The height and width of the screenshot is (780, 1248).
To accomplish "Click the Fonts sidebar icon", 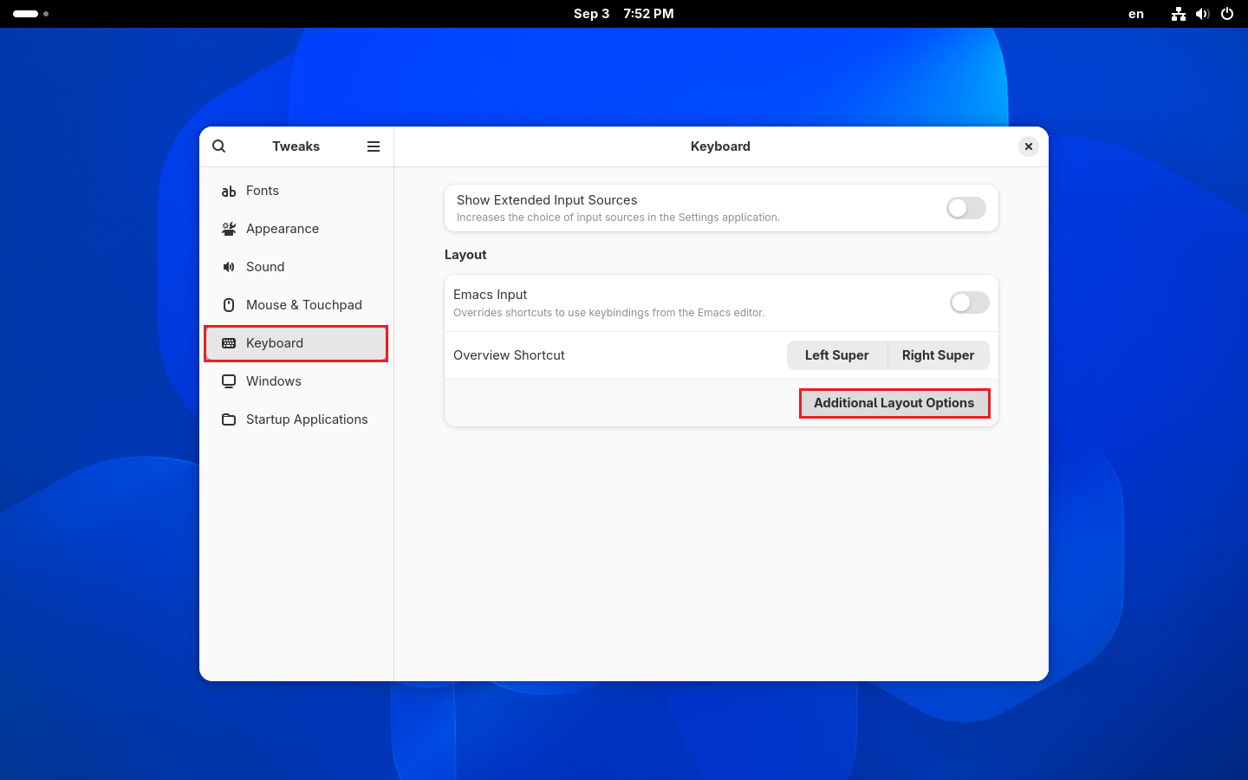I will (229, 191).
